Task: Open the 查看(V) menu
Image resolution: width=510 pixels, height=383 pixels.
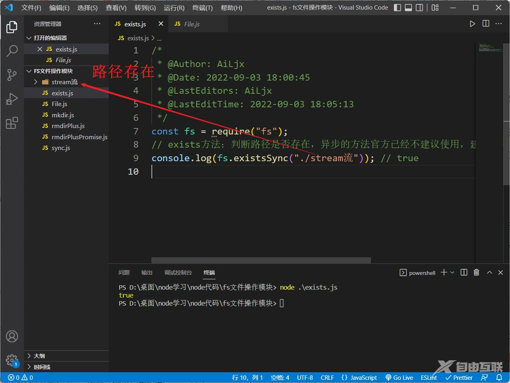Action: tap(116, 8)
